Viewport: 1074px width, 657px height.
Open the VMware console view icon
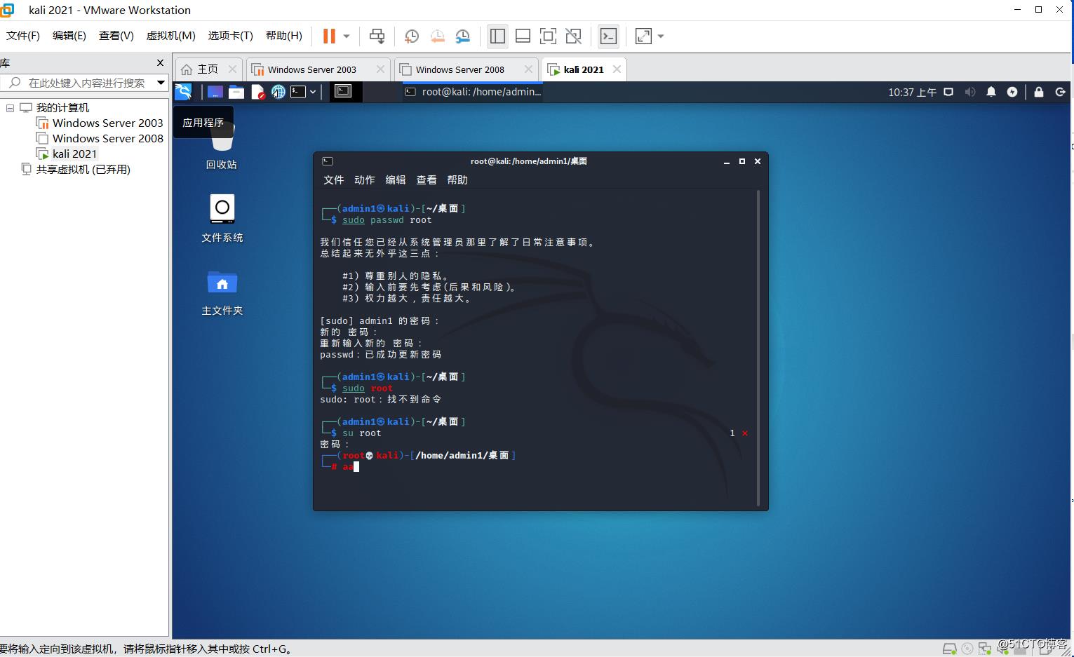[608, 36]
